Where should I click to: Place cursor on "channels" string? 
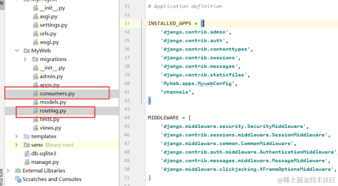point(176,92)
